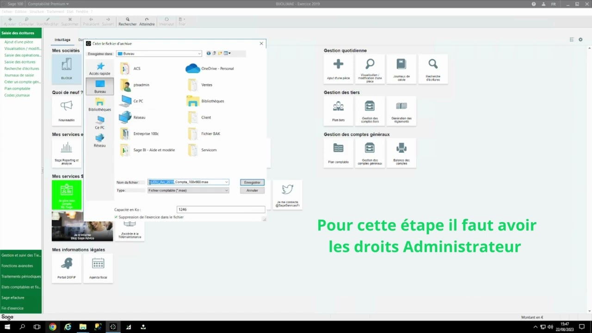Expand the Enregistrer dans Bureau dropdown
This screenshot has width=592, height=333.
tap(199, 54)
